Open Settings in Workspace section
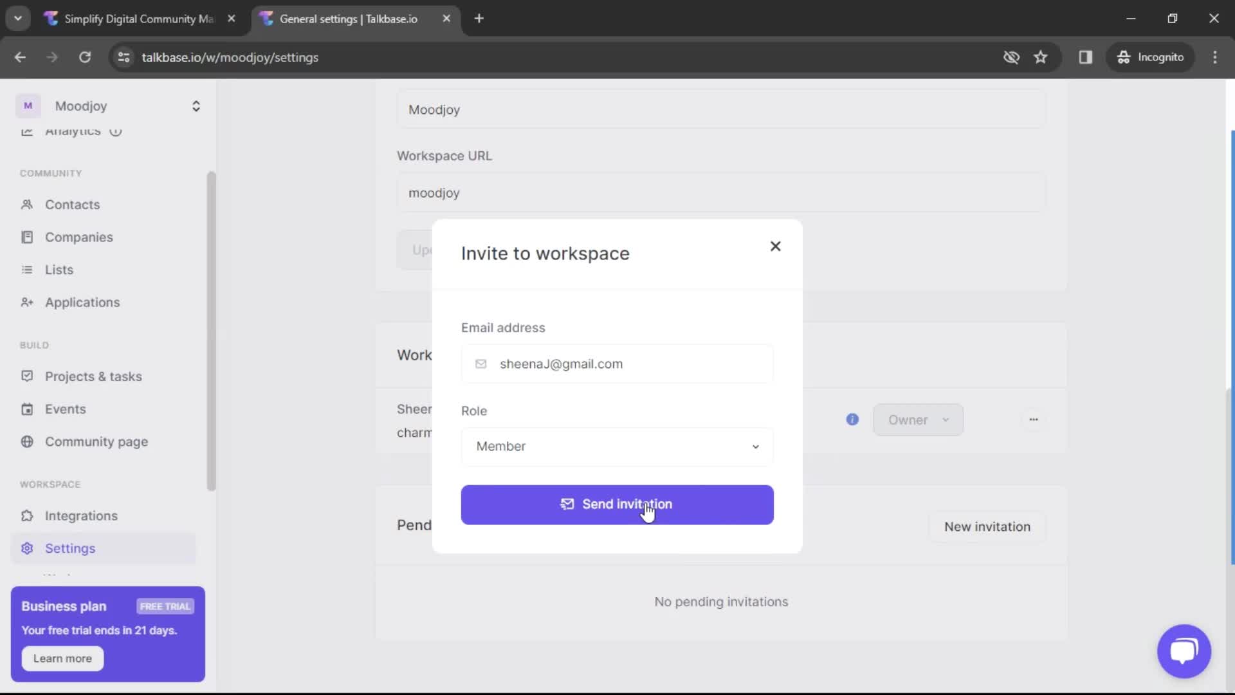The width and height of the screenshot is (1235, 695). 69,548
